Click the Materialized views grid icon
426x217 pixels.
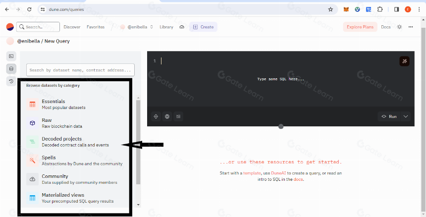coord(32,198)
